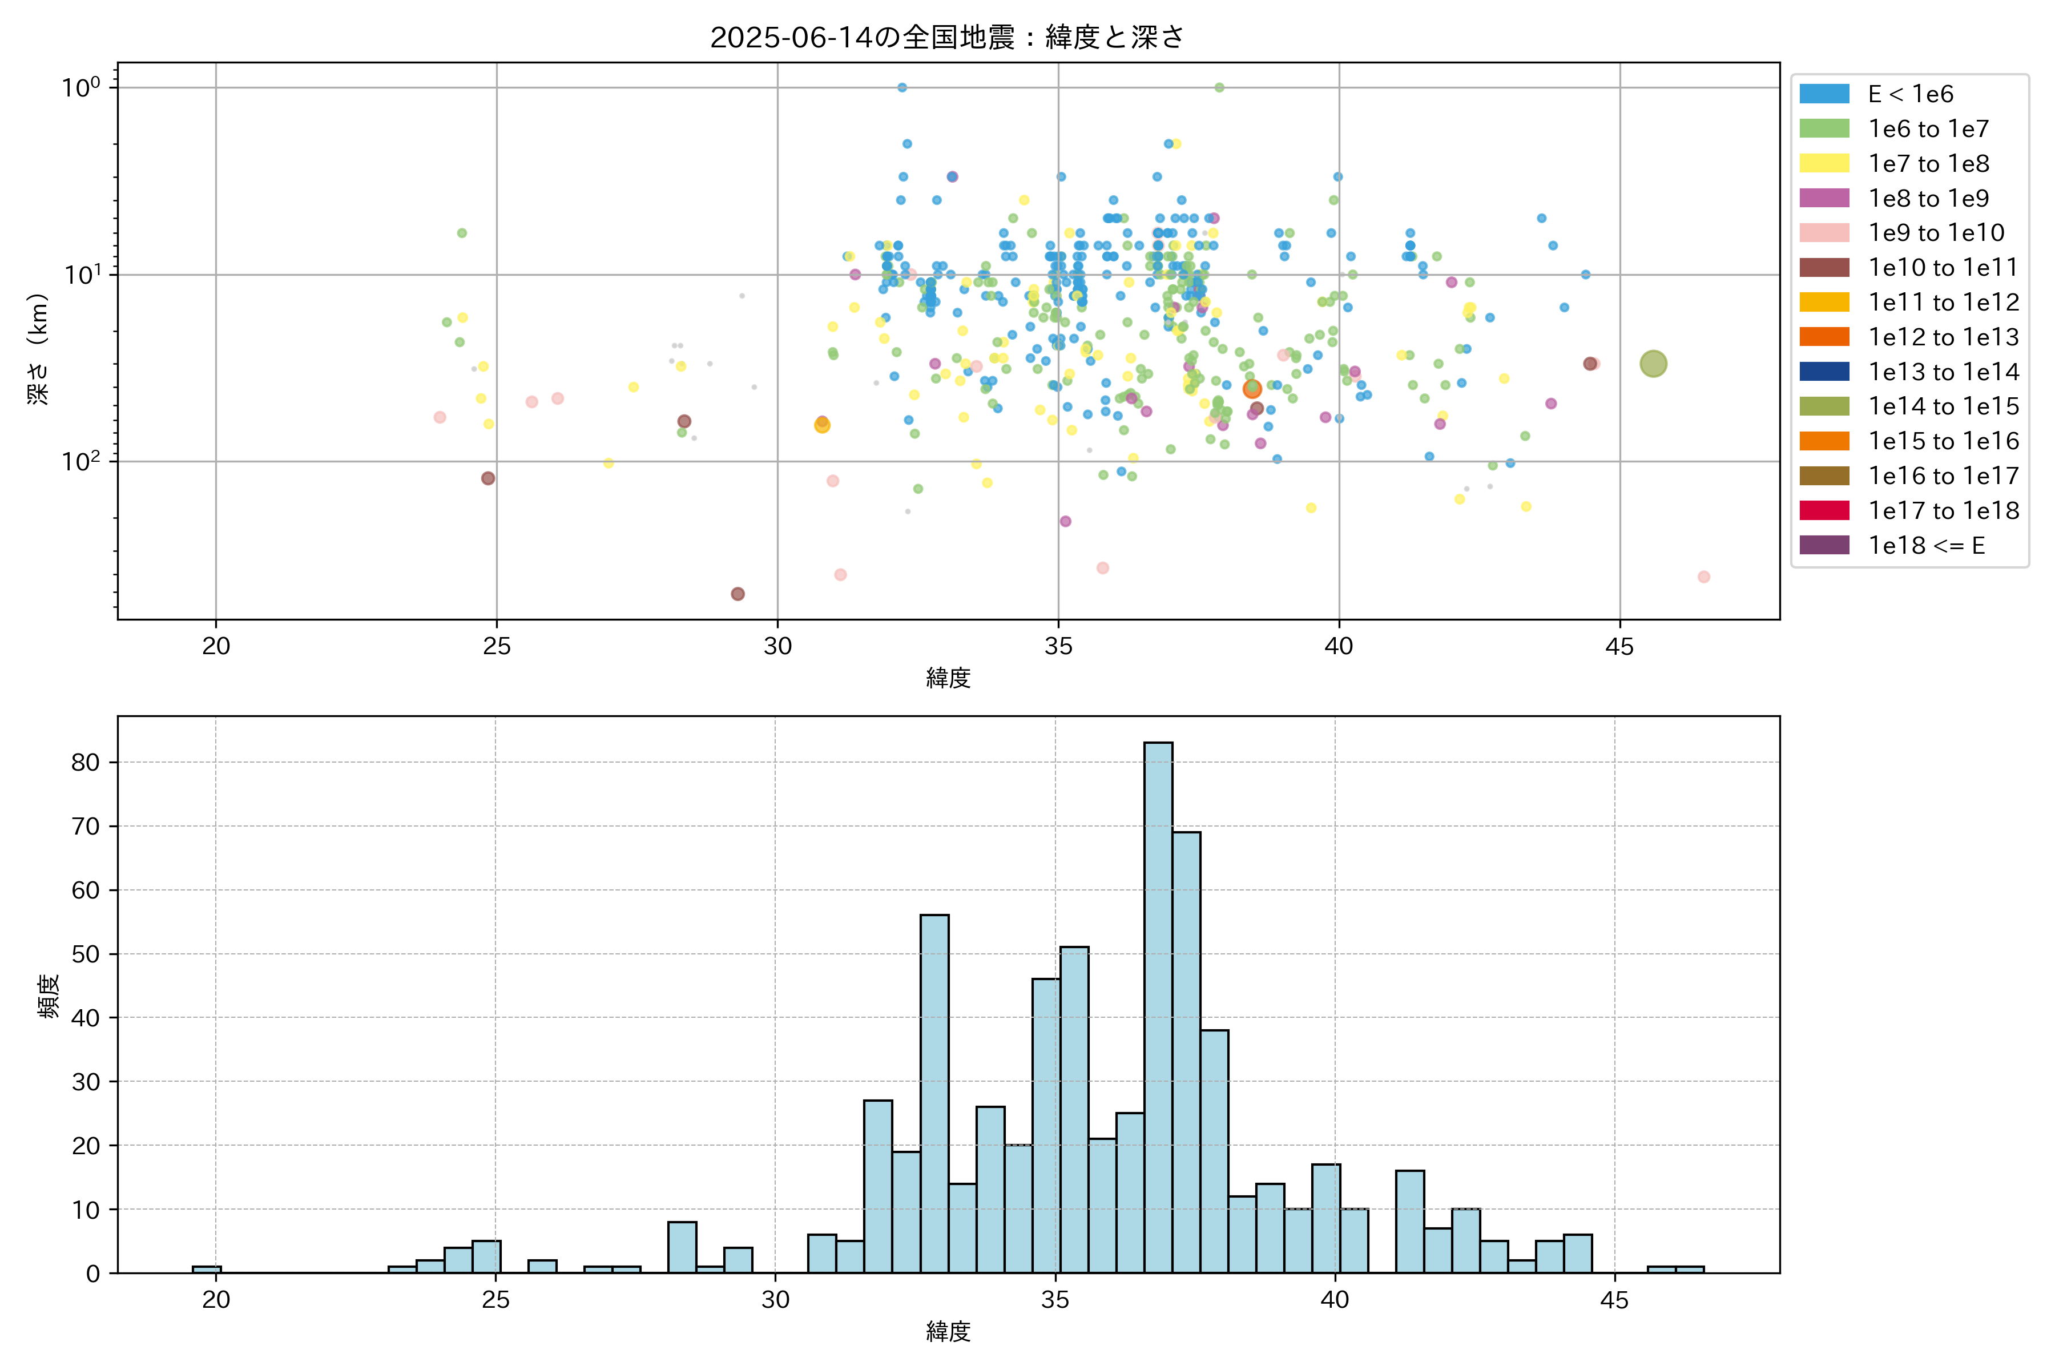Click the navy '1e13 to 1e14' legend swatch
Screen dimensions: 2055x1370
(1824, 372)
